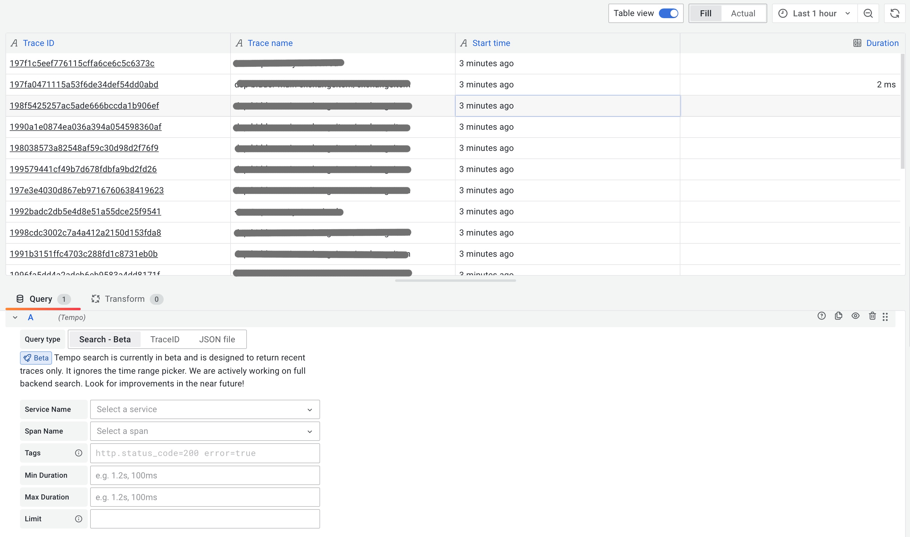Duplicate the Tempo query using copy icon
Viewport: 910px width, 537px height.
[839, 316]
